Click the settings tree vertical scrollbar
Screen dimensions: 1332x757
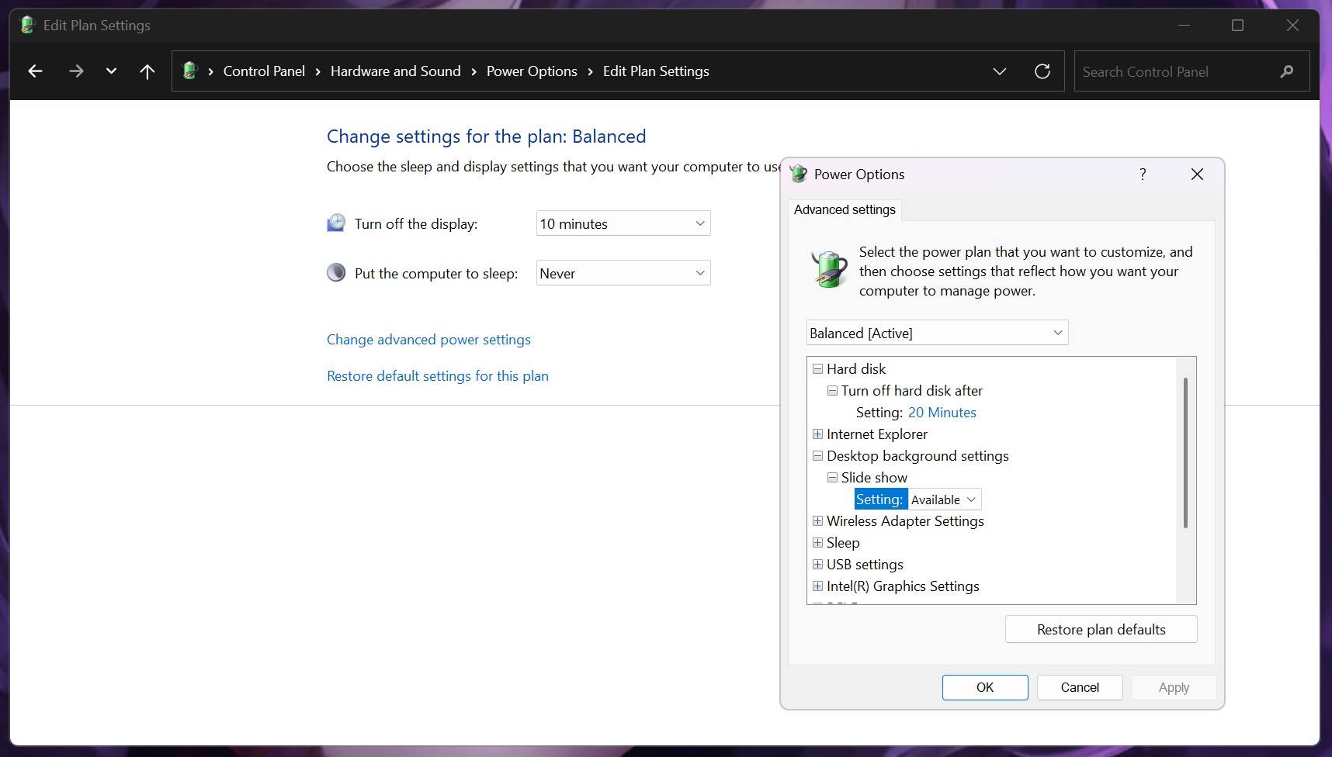[x=1185, y=452]
